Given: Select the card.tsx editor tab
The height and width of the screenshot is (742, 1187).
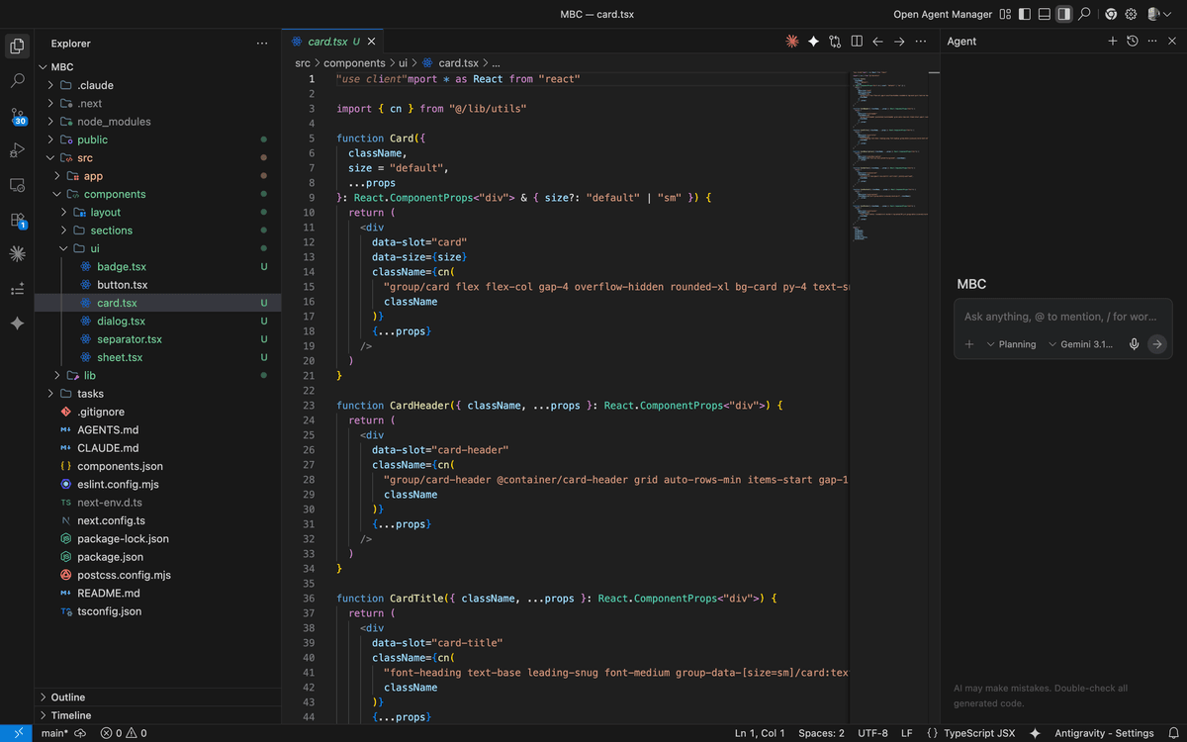Looking at the screenshot, I should coord(326,42).
